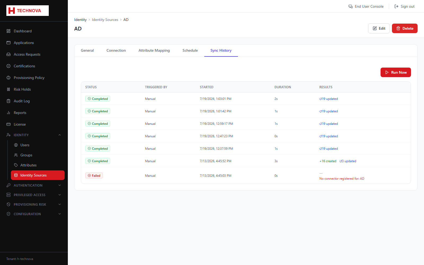Click the 7/19/2026, 12:59:17 PM timestamp
Screen dimensions: 424x265
tap(217, 124)
